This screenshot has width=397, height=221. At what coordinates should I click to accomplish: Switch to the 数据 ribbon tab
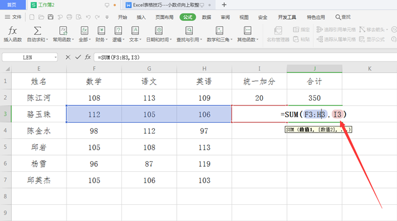[206, 17]
